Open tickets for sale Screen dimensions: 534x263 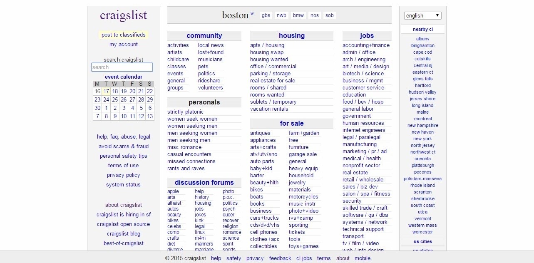(297, 232)
